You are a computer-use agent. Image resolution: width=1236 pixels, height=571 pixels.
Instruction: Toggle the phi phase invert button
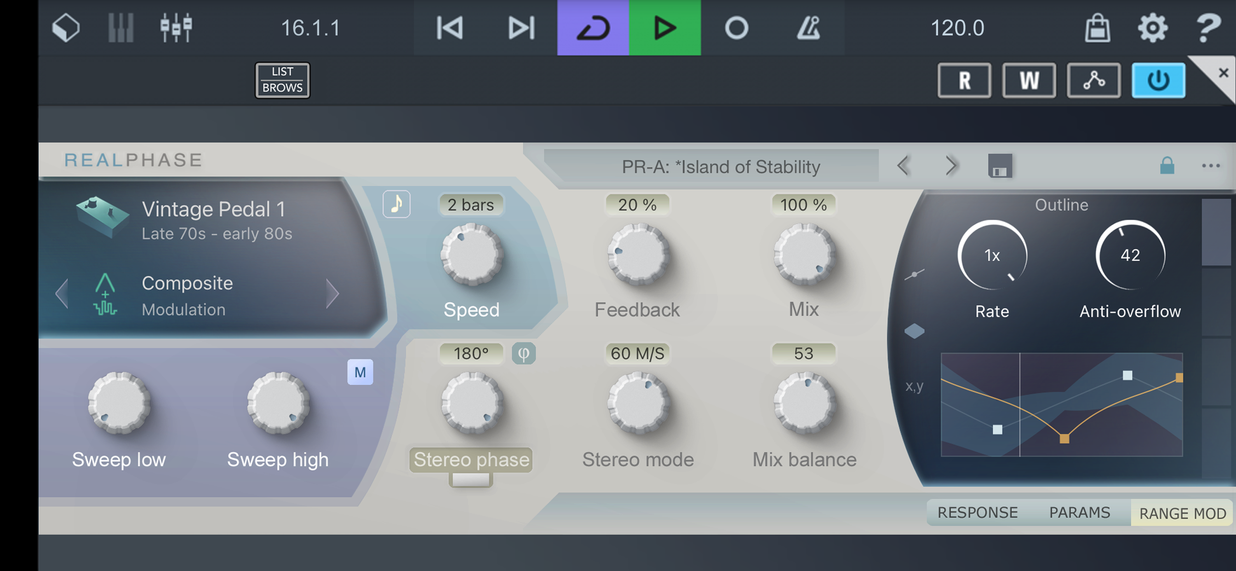(523, 354)
